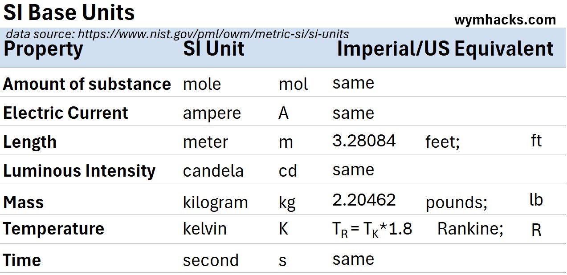Click the candela unit name cell

point(213,171)
